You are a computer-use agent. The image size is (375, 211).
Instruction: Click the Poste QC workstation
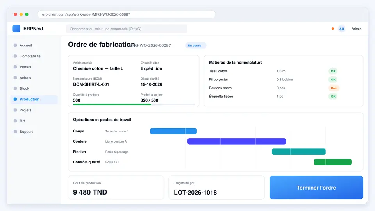click(112, 162)
